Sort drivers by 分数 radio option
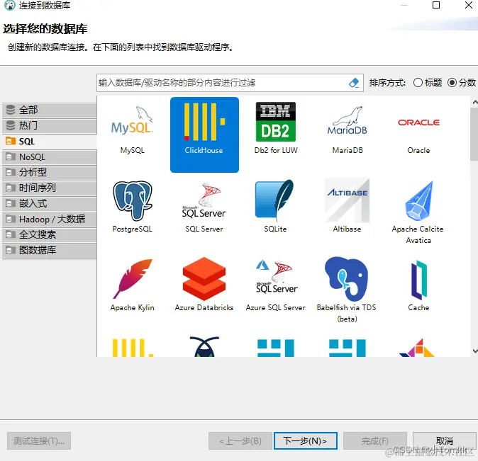This screenshot has height=461, width=478. click(462, 83)
